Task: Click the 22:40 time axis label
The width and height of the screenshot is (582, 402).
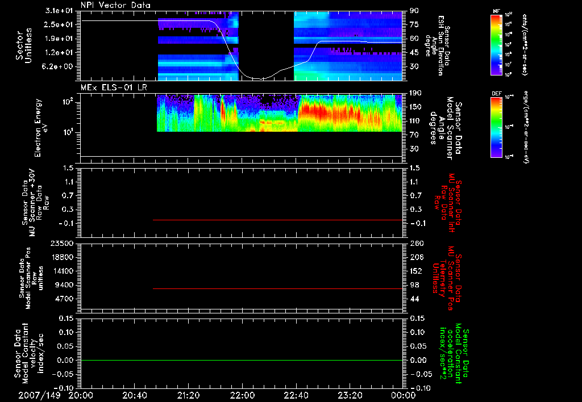Action: 296,395
